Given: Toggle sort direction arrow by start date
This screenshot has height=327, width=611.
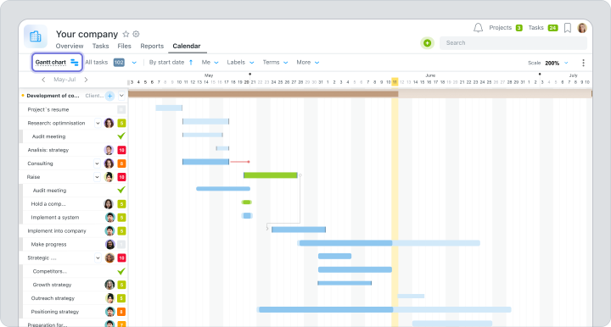Looking at the screenshot, I should 191,62.
